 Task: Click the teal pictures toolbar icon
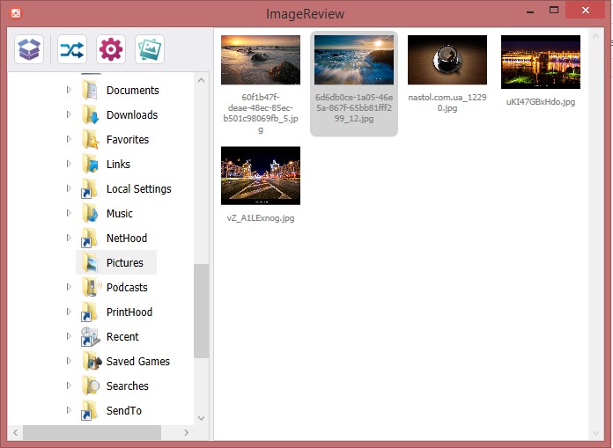click(x=150, y=49)
